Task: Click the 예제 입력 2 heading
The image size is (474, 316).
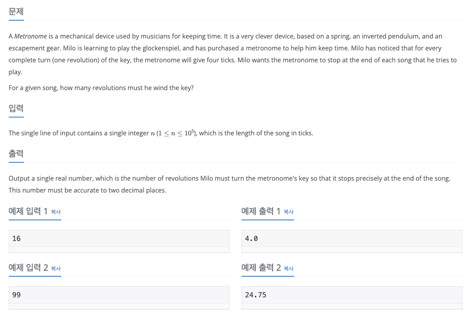Action: 28,268
